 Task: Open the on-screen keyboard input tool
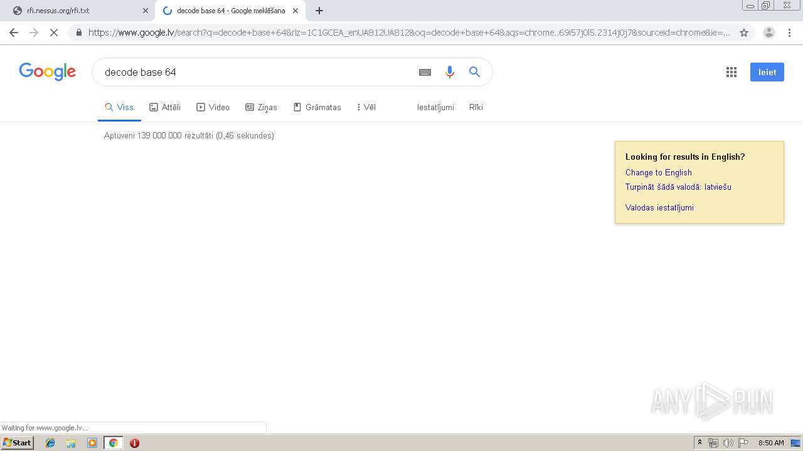pos(425,72)
